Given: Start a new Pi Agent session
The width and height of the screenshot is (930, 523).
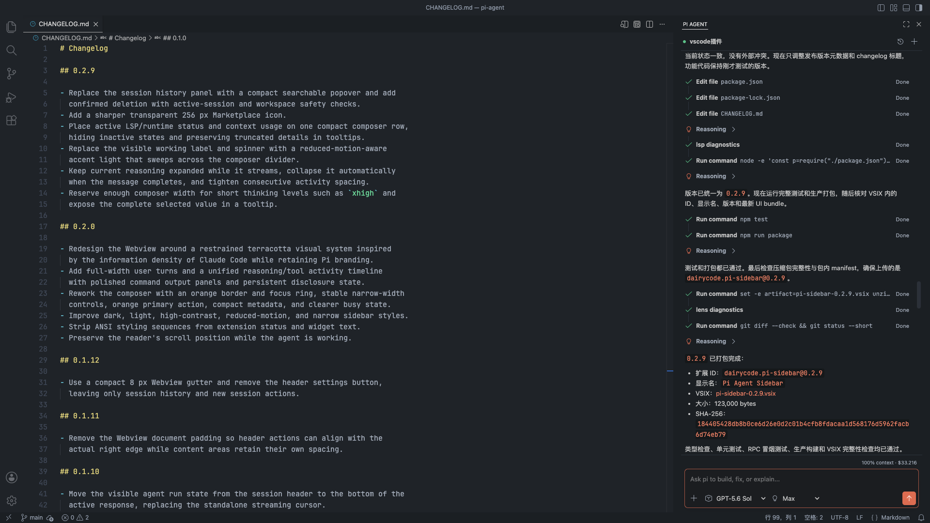Looking at the screenshot, I should coord(914,42).
